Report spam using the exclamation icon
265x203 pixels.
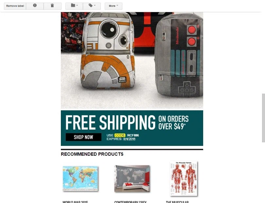point(35,6)
